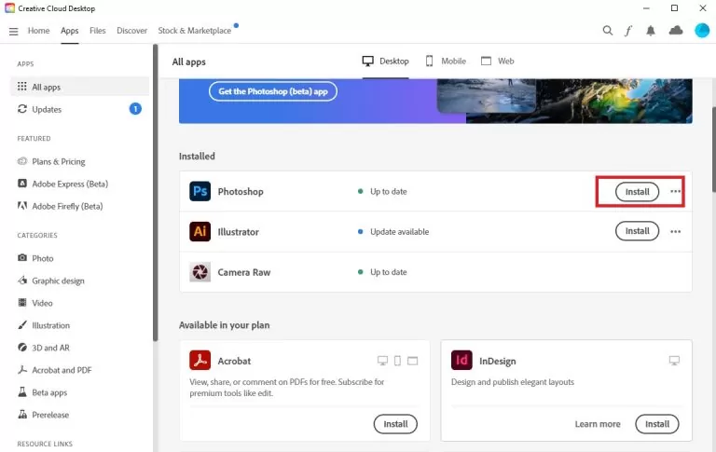Click Install button for Photoshop

(x=637, y=191)
